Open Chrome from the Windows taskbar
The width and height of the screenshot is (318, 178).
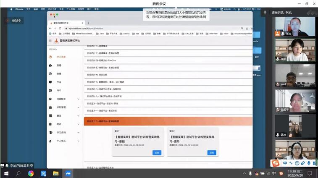[x=31, y=173]
